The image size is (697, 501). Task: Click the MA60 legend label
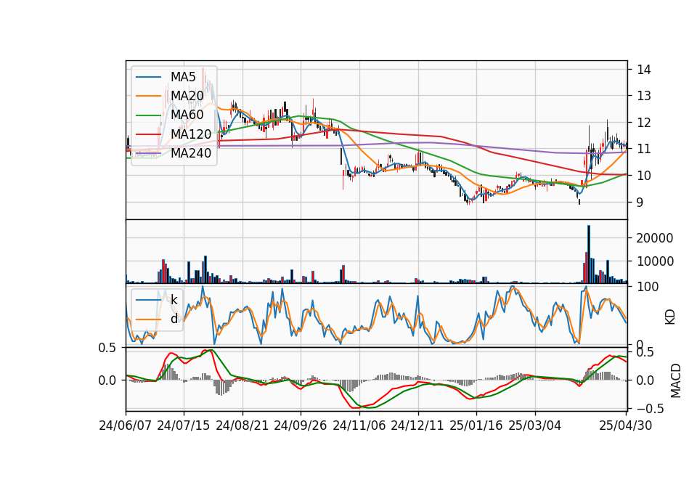(x=187, y=115)
